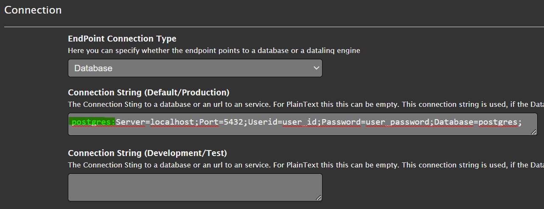
Task: Open the EndPoint Connection Type dropdown
Action: pos(195,68)
